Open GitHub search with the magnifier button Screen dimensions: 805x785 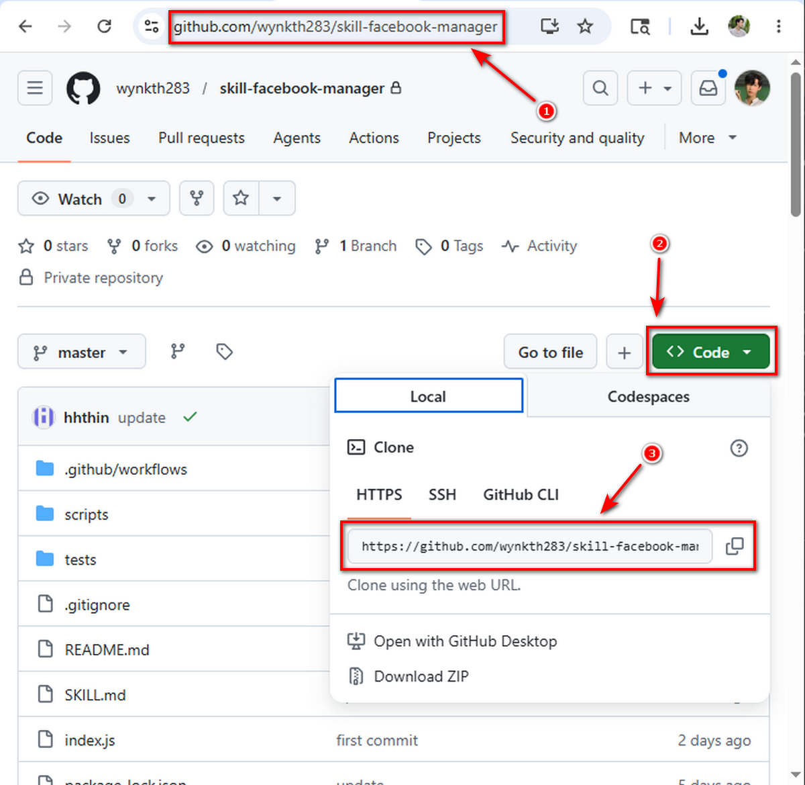[x=600, y=88]
